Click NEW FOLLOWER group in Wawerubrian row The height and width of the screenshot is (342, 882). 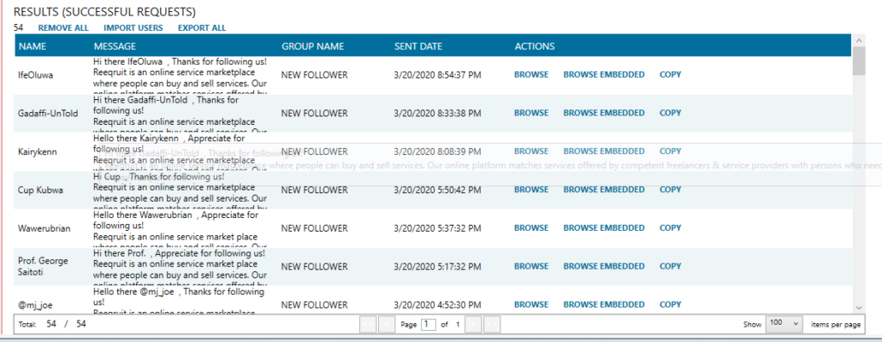coord(314,228)
